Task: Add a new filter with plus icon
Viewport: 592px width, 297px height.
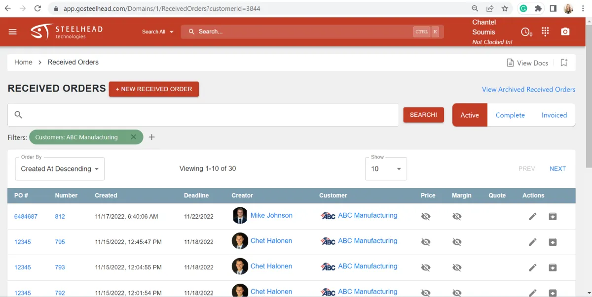Action: click(x=151, y=137)
